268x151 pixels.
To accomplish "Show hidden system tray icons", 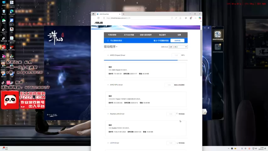I will coord(228,148).
